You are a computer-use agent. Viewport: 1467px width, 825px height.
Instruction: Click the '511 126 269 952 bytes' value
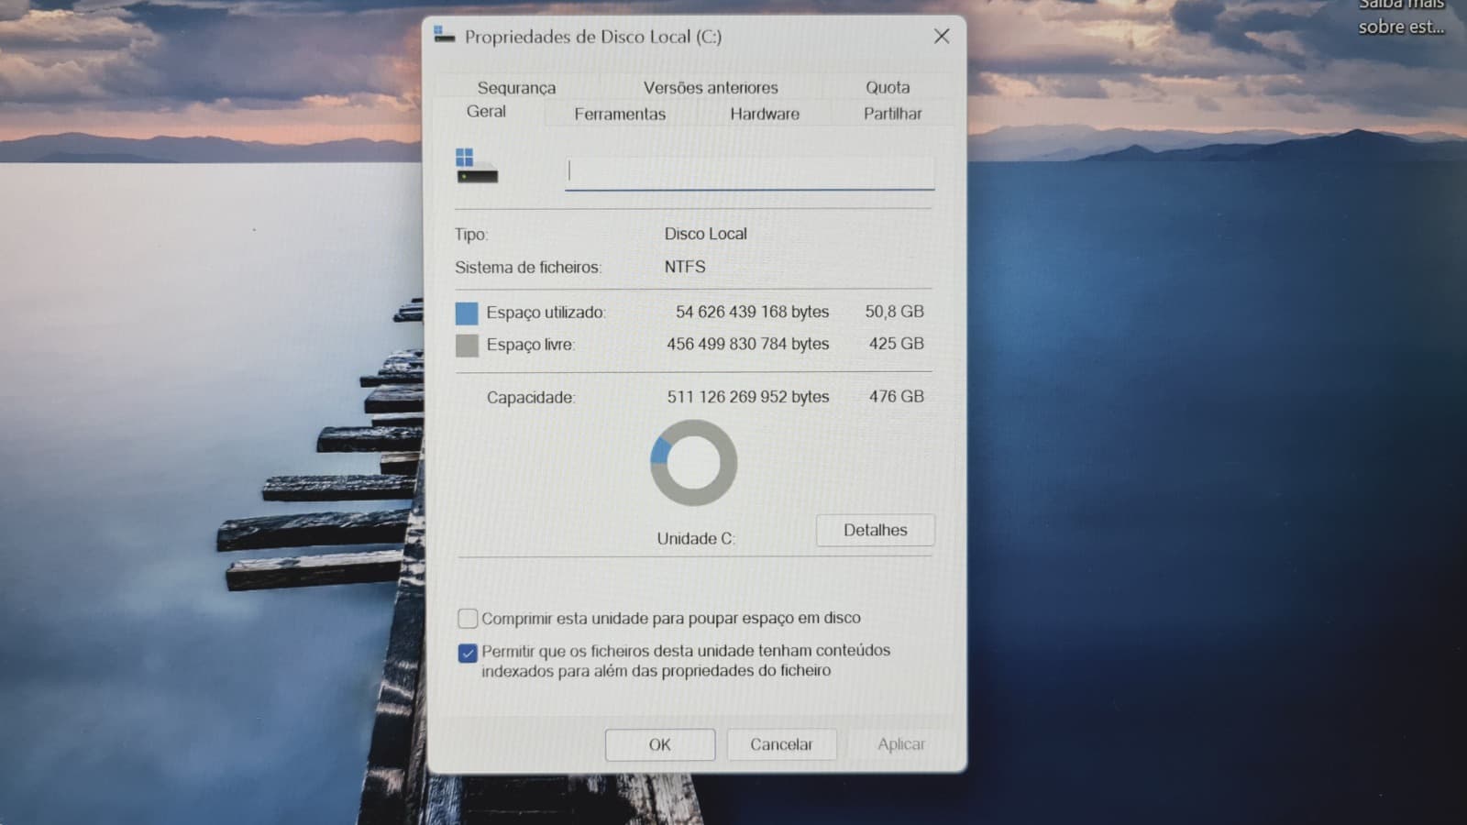point(747,397)
